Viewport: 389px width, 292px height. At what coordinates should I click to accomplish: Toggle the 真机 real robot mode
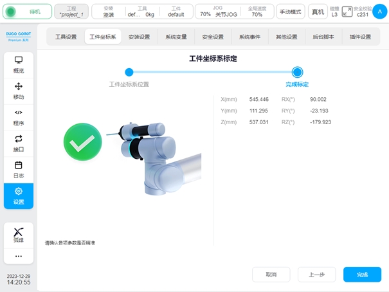(x=318, y=12)
